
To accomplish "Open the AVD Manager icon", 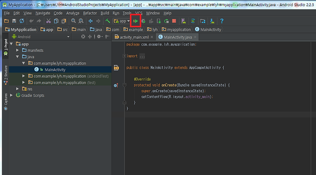I will pos(183,21).
